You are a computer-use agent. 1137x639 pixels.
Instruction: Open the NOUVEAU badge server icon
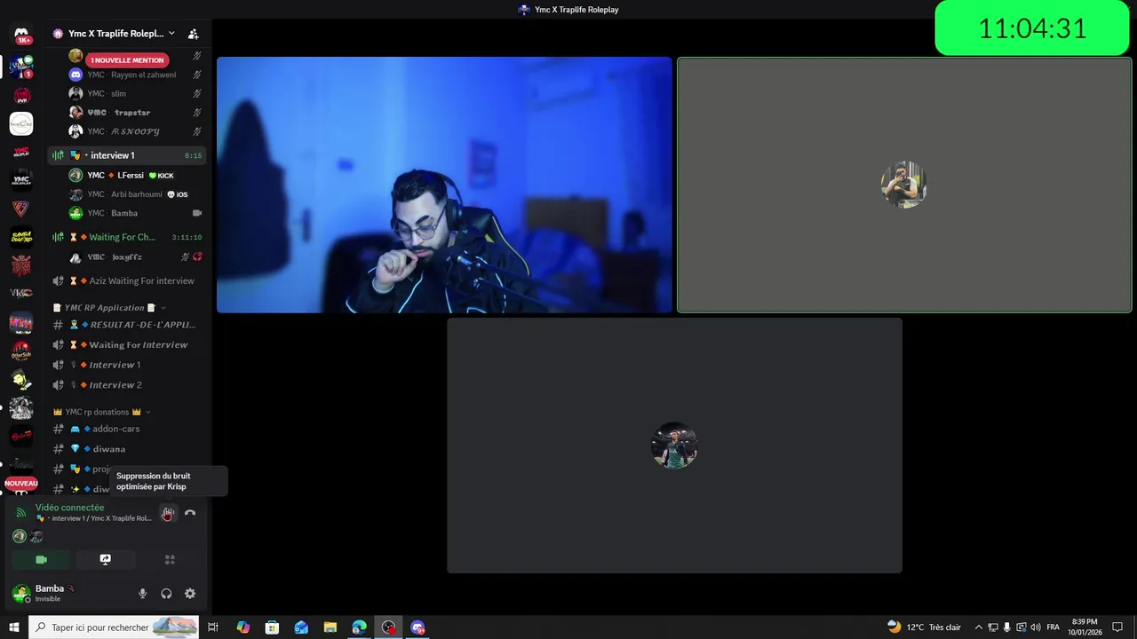click(x=21, y=484)
